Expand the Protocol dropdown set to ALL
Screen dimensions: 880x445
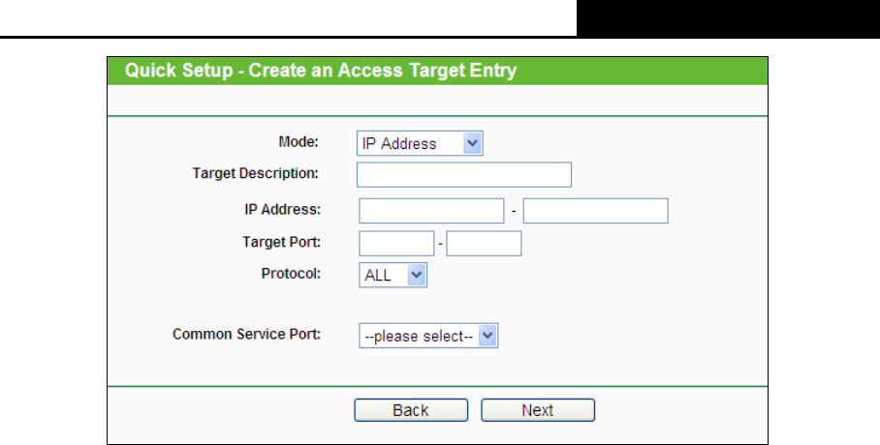pos(392,276)
